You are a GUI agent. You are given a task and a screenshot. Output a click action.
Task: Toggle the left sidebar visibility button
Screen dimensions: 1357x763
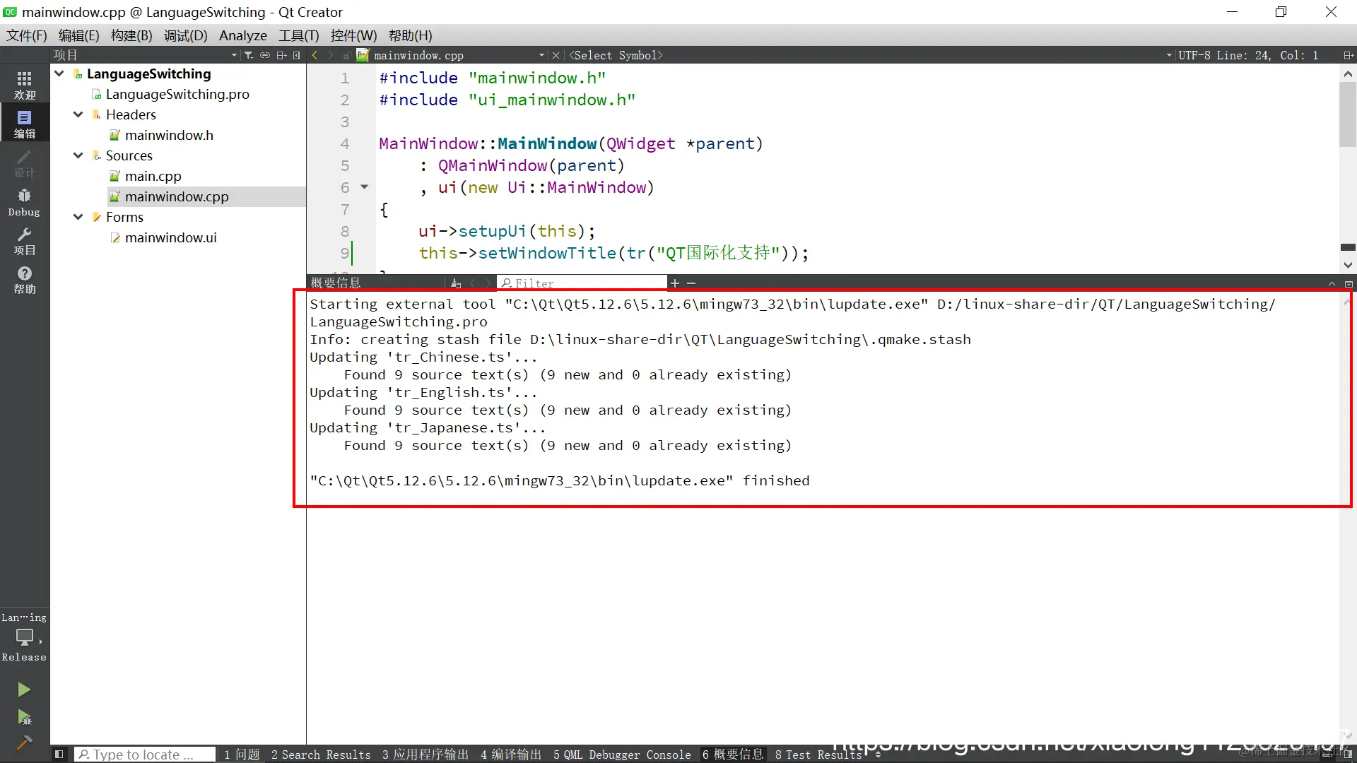[59, 755]
